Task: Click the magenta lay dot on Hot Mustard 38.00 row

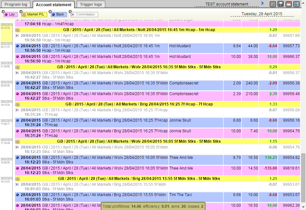Action: tap(17, 57)
